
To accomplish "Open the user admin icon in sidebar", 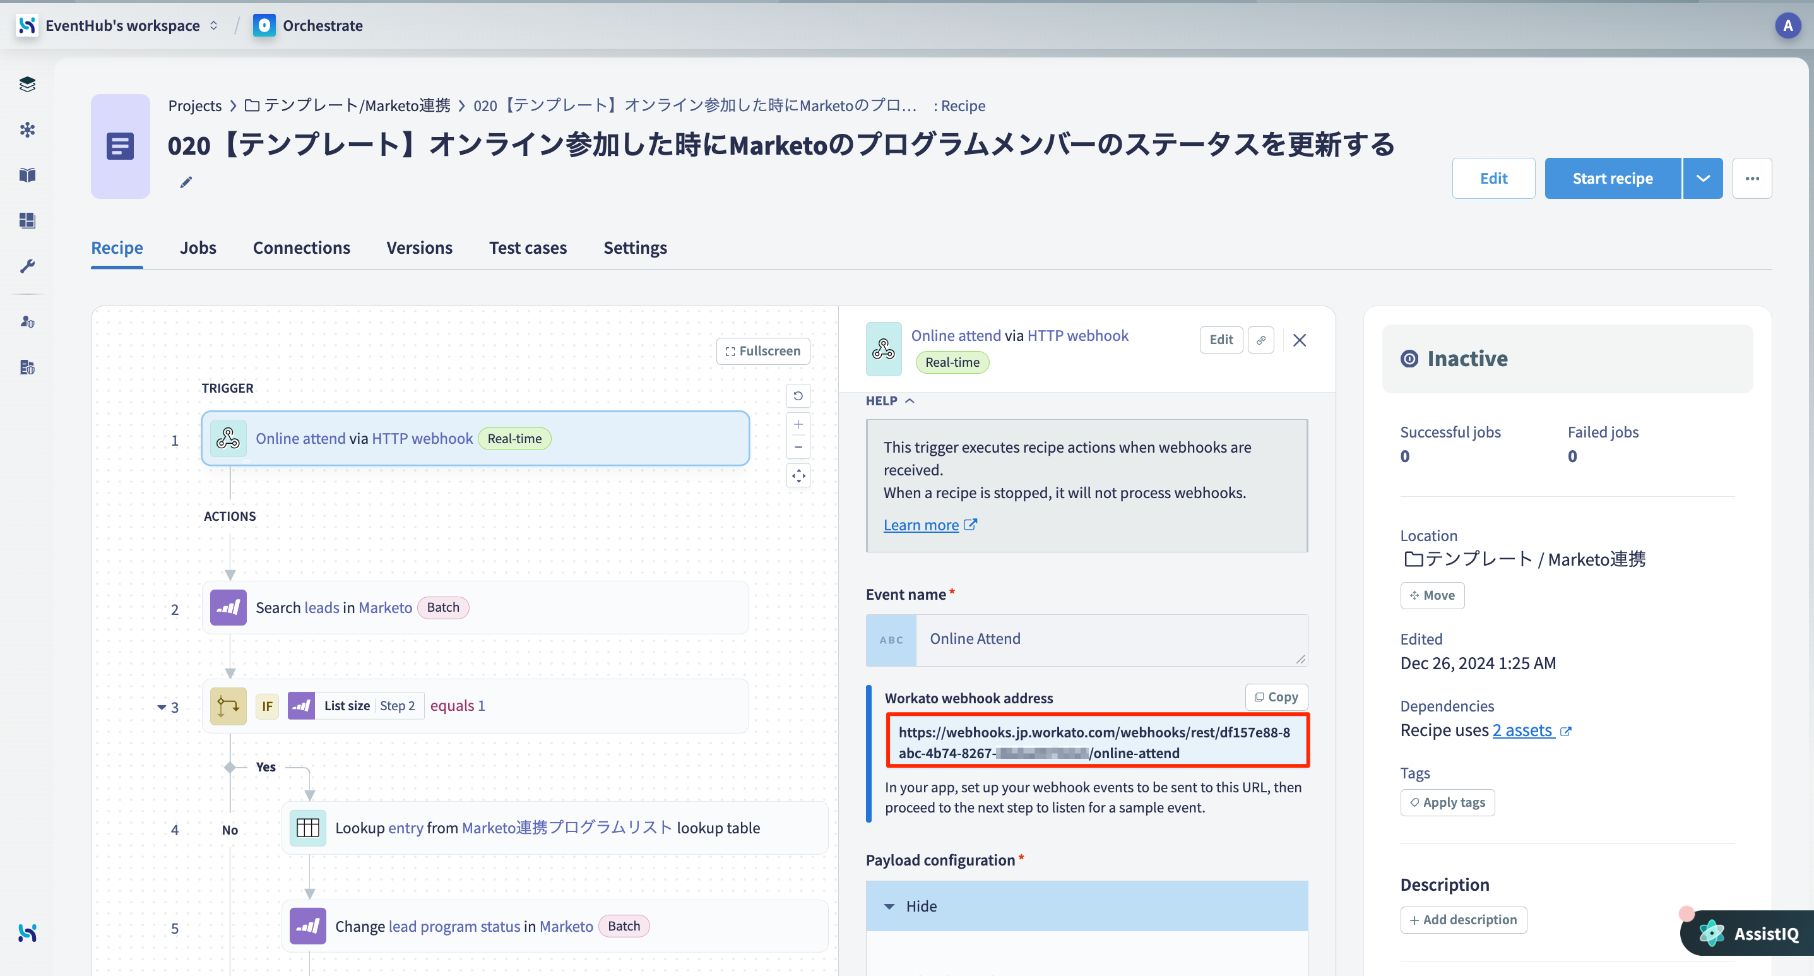I will tap(28, 322).
